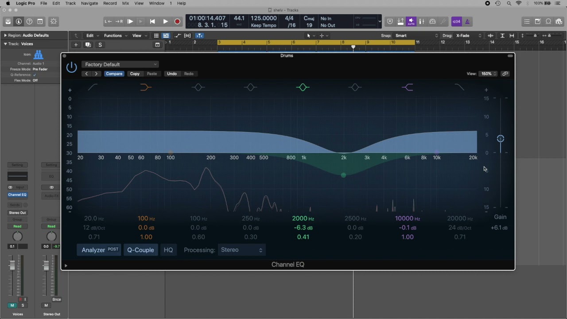Image resolution: width=567 pixels, height=319 pixels.
Task: Open the Processing Stereo dropdown
Action: [241, 250]
